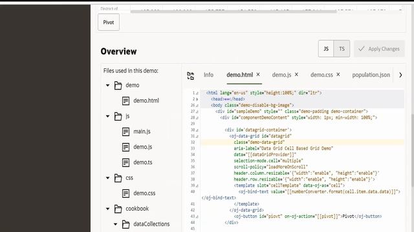Click code line scroll-policy="loadMoreOnScroll"

(x=270, y=167)
